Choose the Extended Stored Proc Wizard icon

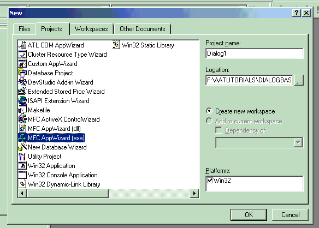pos(22,92)
